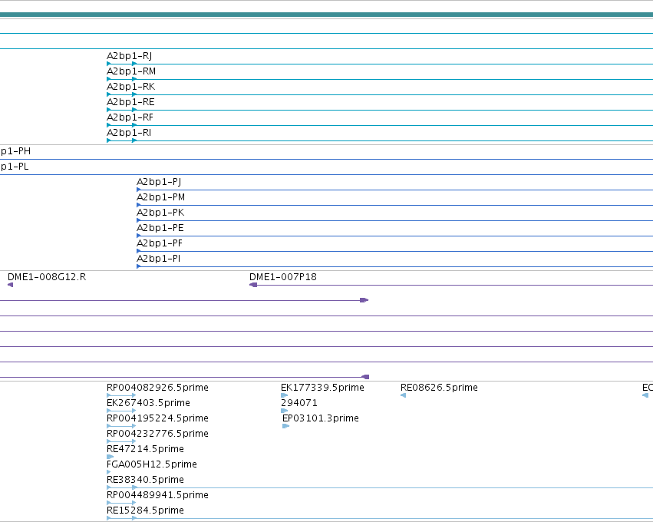Select the A2bp1-PE protein label

tap(160, 228)
